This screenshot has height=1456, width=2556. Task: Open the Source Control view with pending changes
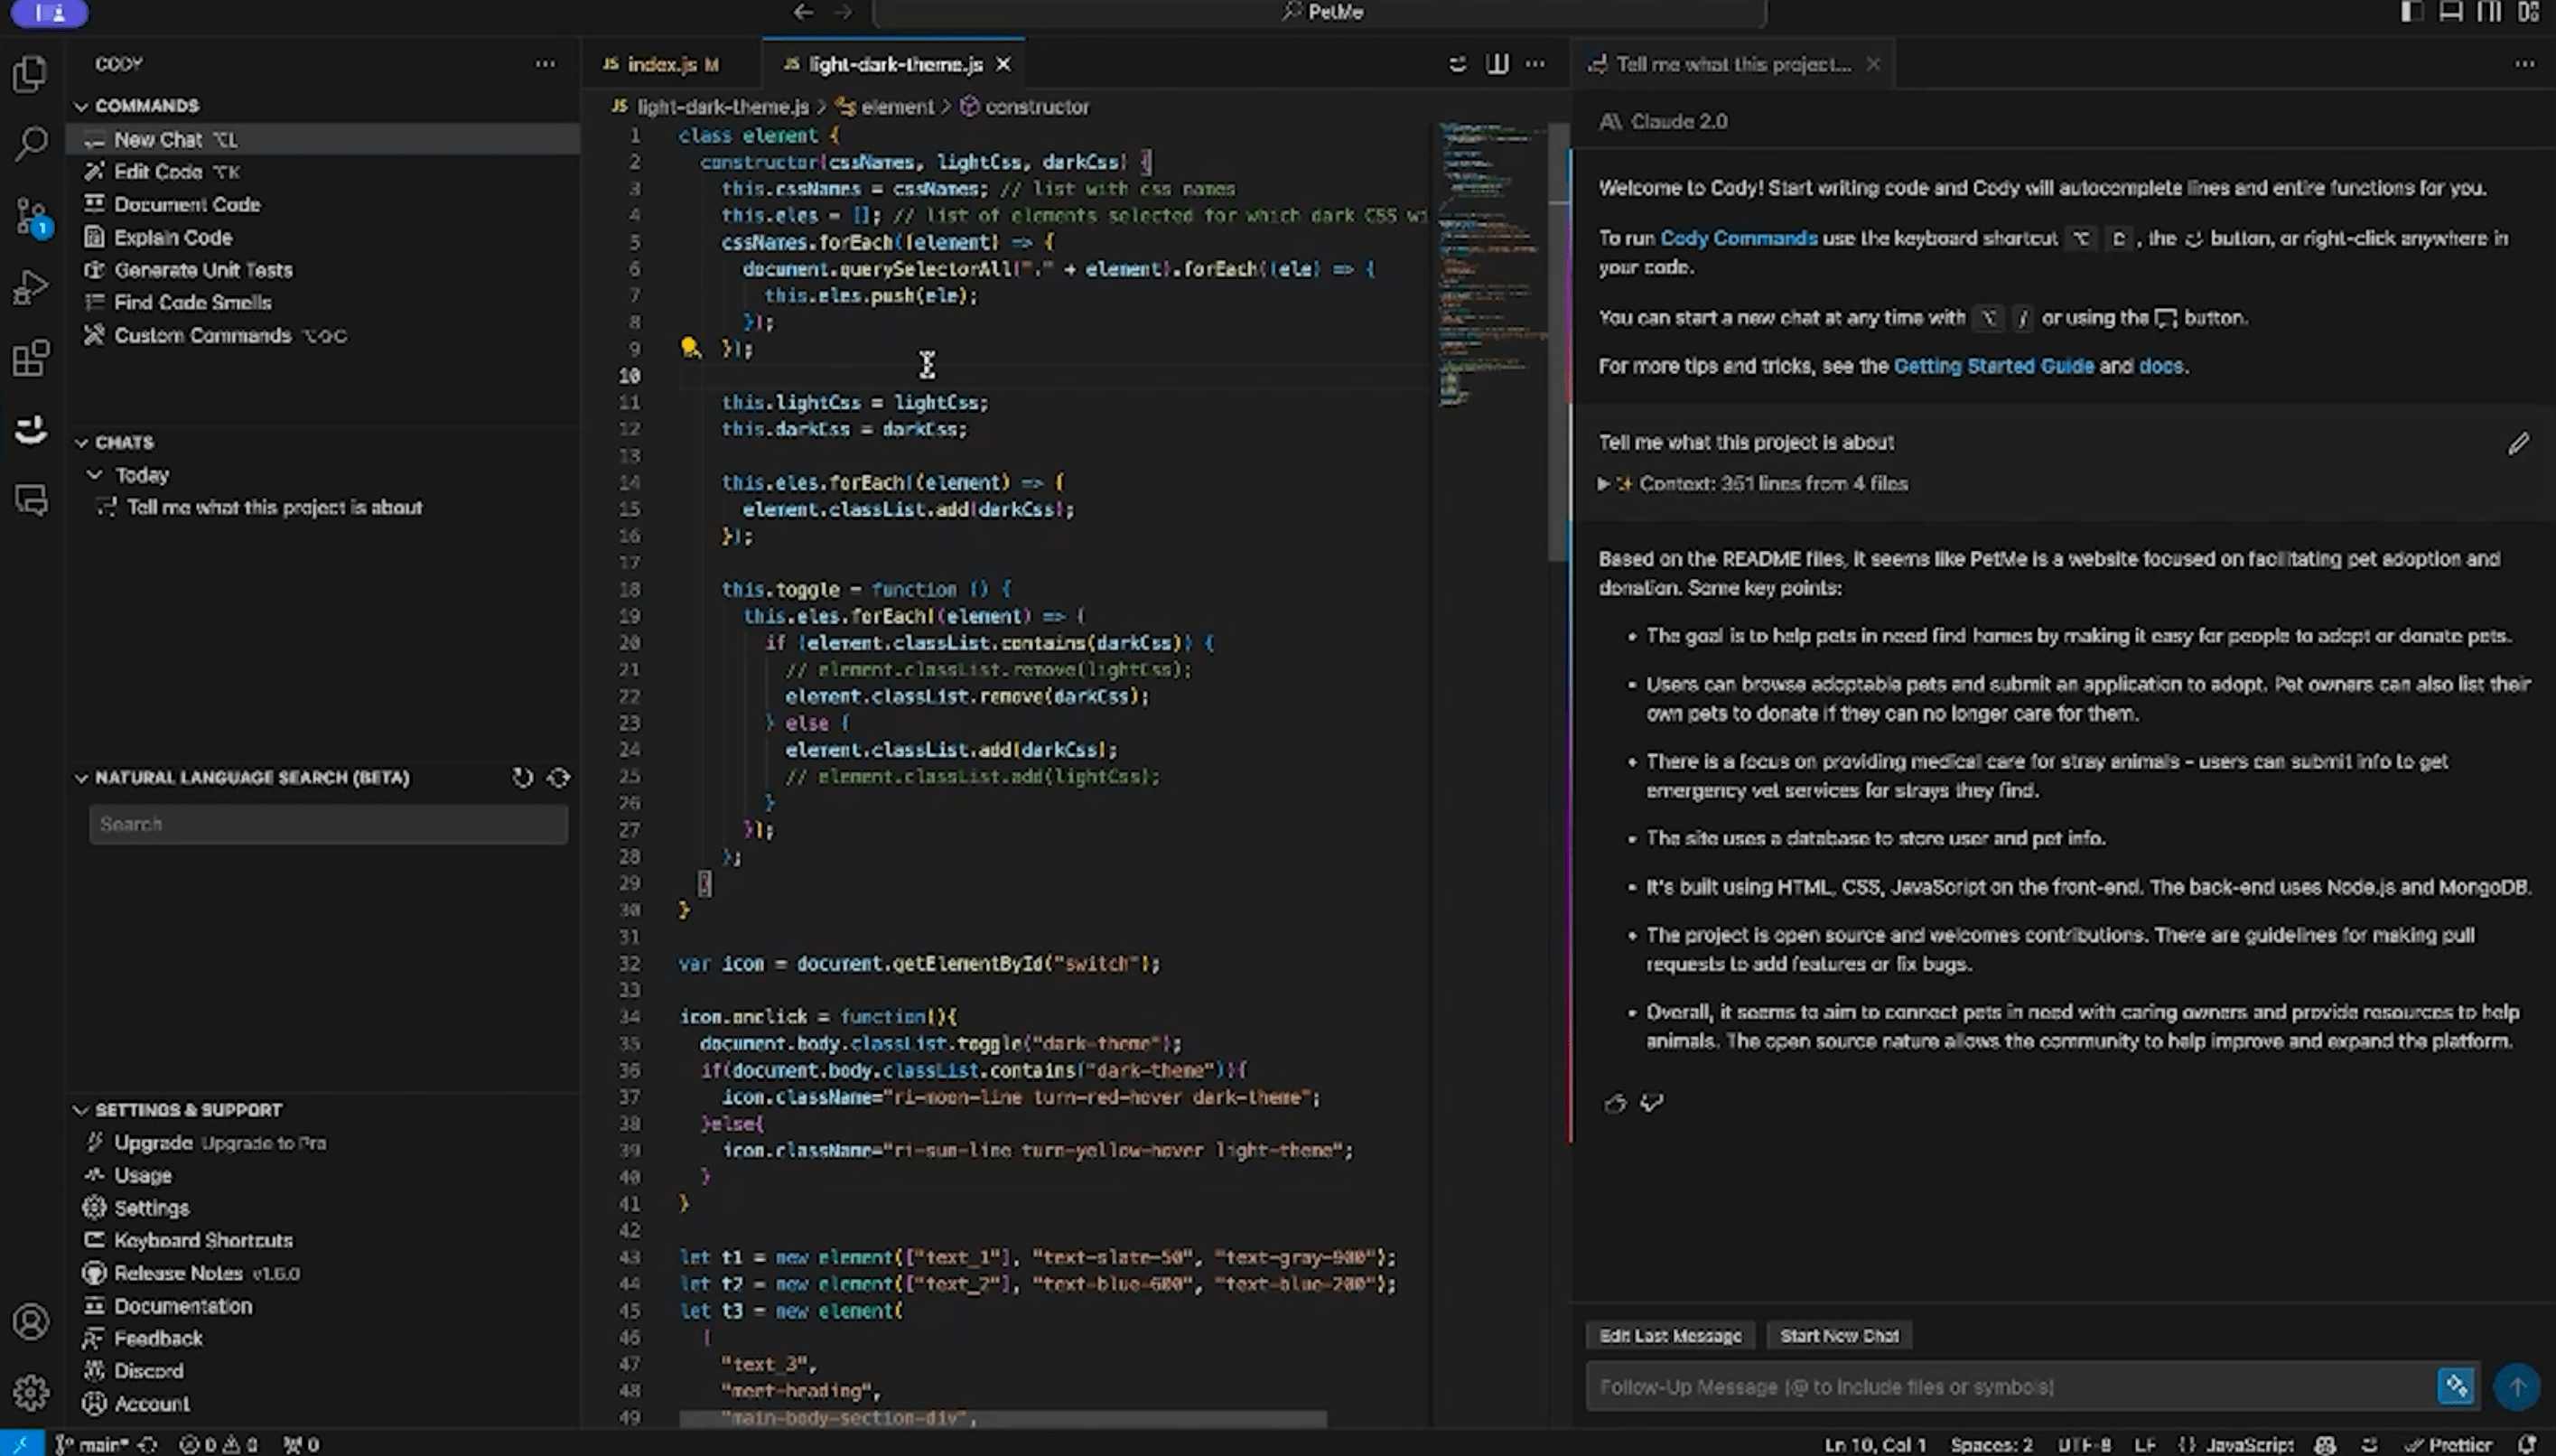(x=30, y=215)
